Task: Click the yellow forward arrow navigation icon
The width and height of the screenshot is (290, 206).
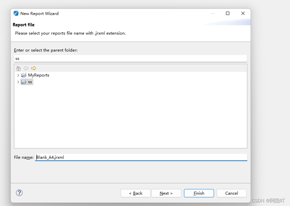Action: click(33, 68)
